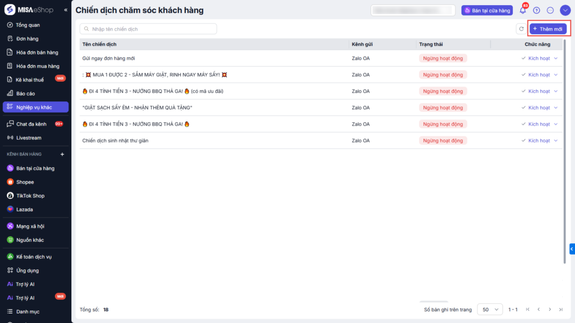Click the Nguồn khác icon
The height and width of the screenshot is (323, 575).
click(10, 240)
